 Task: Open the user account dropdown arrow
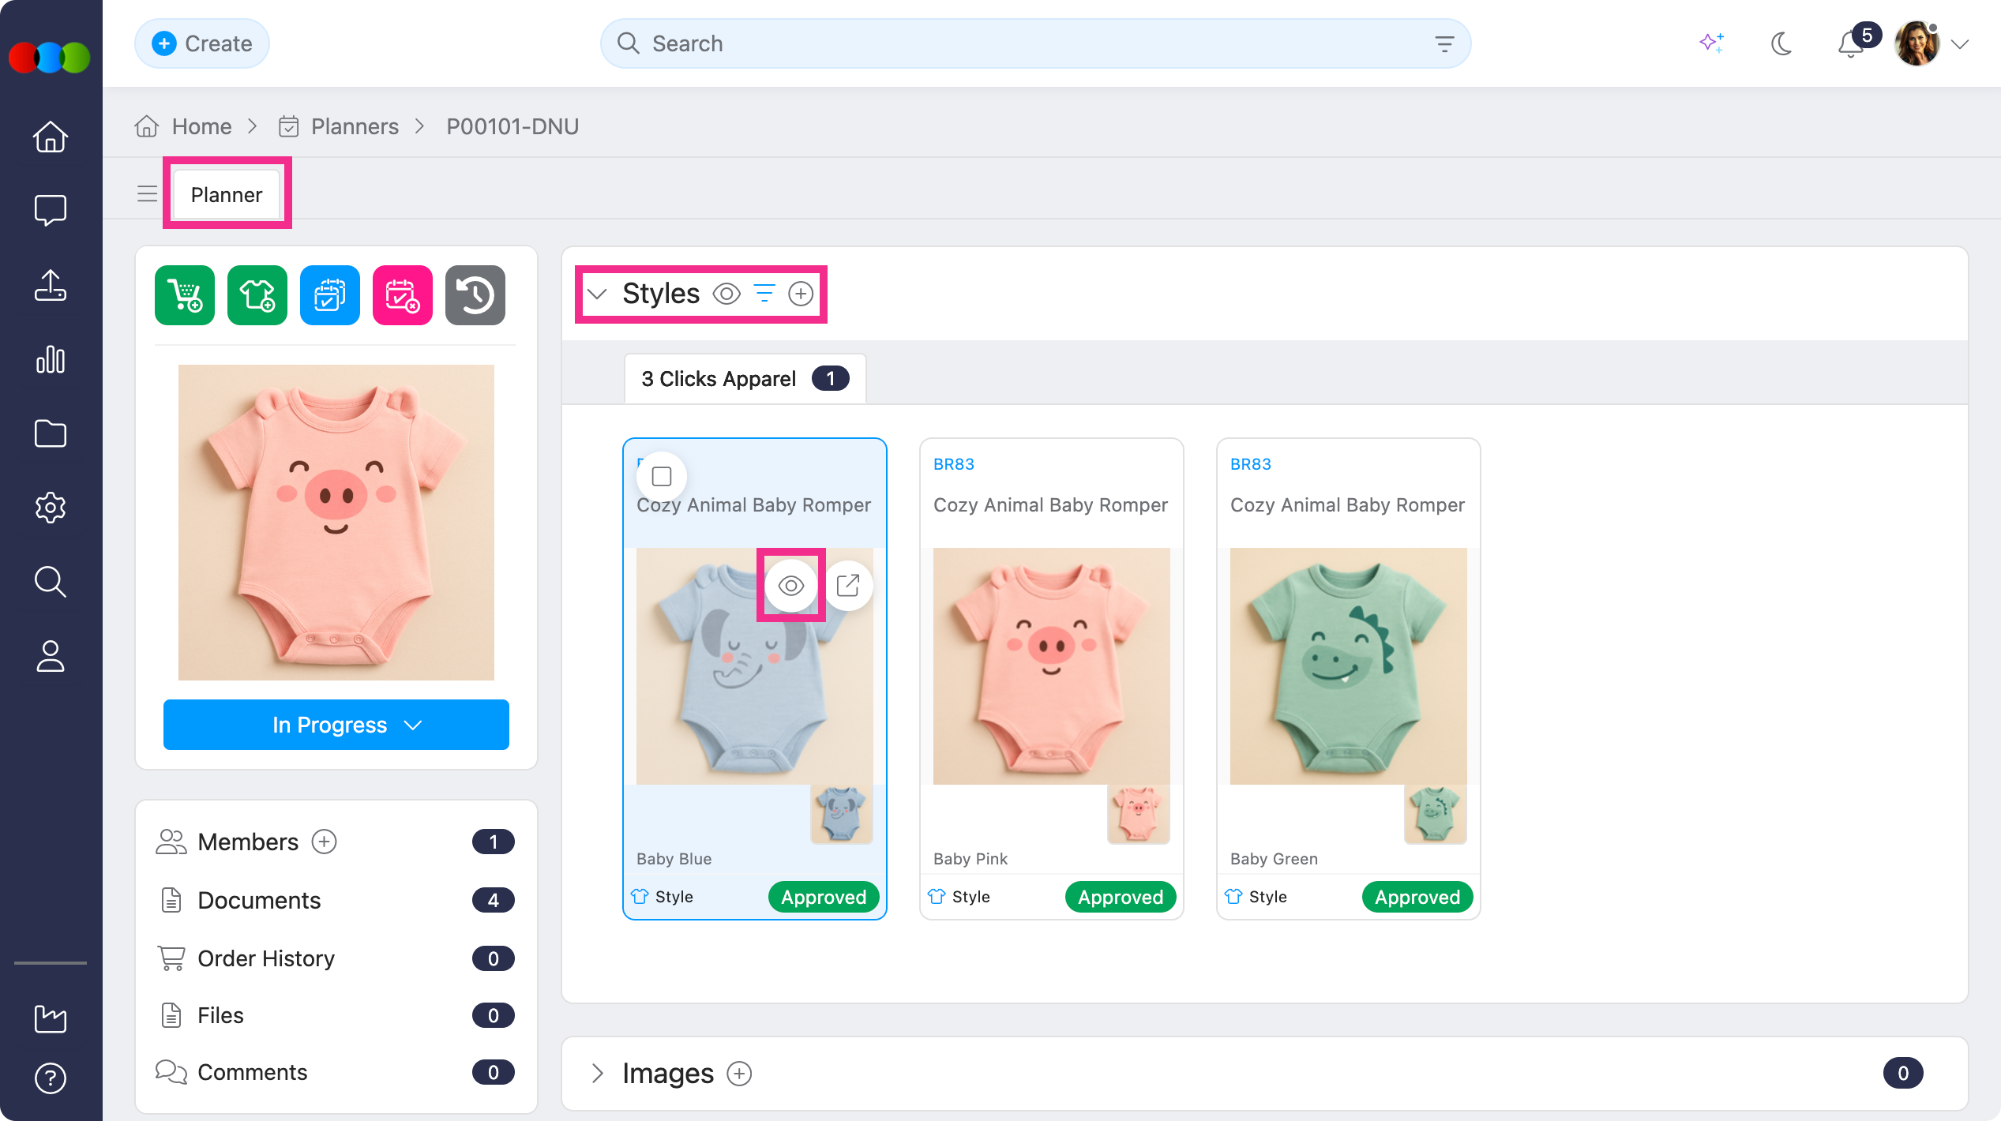(x=1960, y=44)
